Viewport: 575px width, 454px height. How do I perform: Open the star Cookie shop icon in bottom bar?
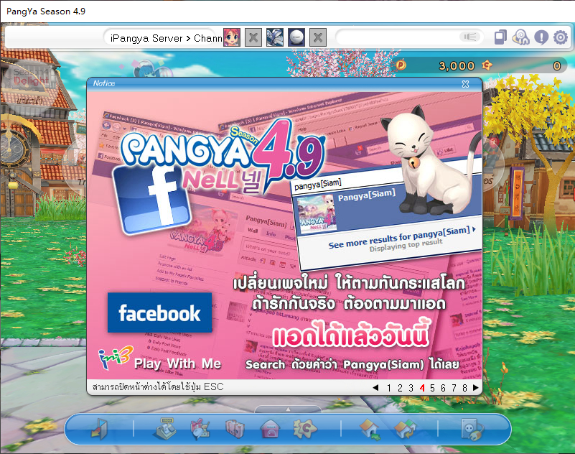[x=305, y=429]
